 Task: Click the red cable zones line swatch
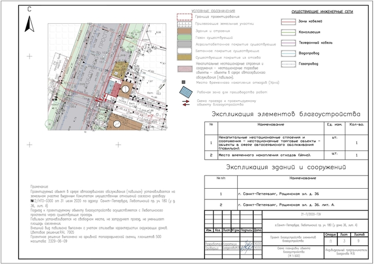point(288,22)
